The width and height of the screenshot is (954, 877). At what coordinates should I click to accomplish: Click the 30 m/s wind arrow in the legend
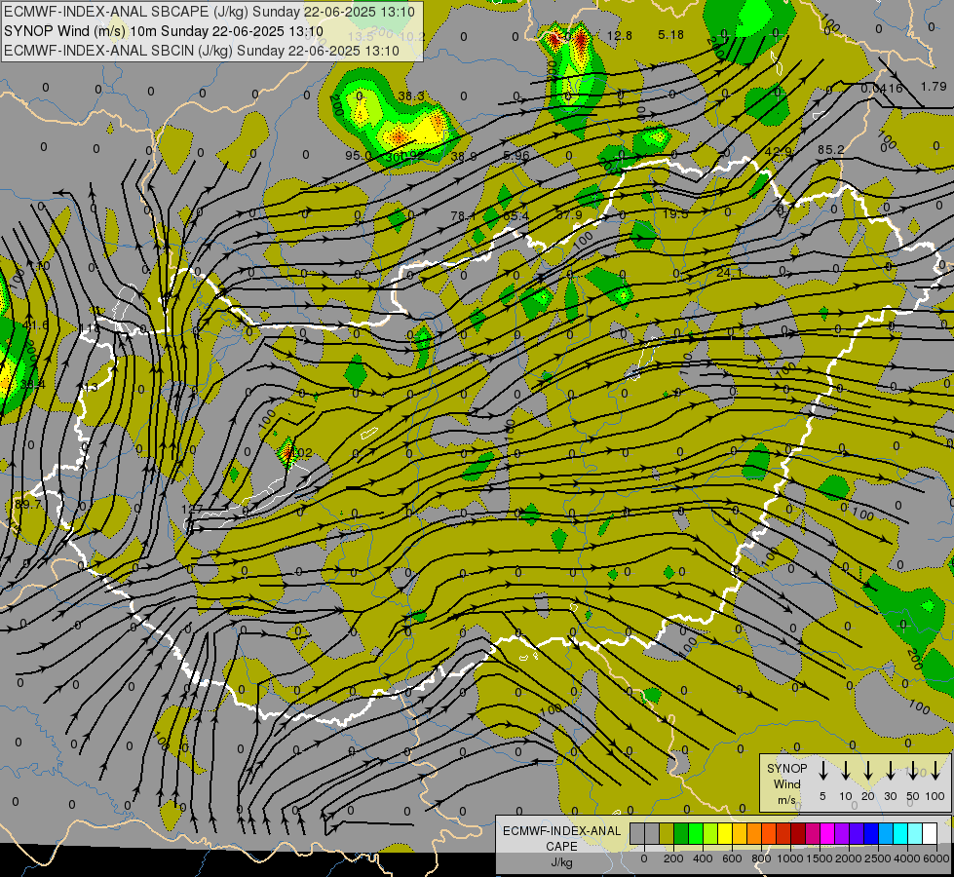[x=890, y=771]
